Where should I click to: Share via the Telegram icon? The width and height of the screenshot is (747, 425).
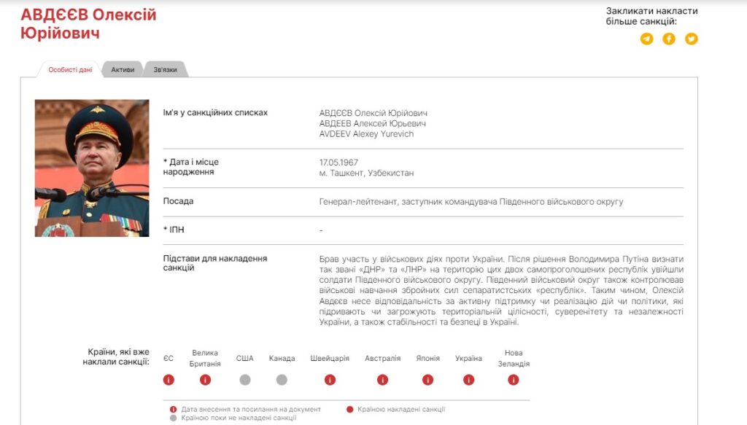click(x=646, y=39)
